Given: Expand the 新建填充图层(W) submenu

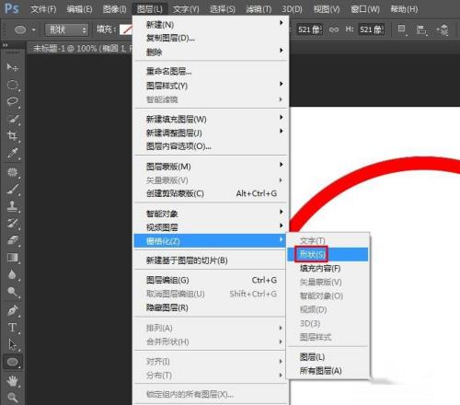Looking at the screenshot, I should [x=211, y=119].
